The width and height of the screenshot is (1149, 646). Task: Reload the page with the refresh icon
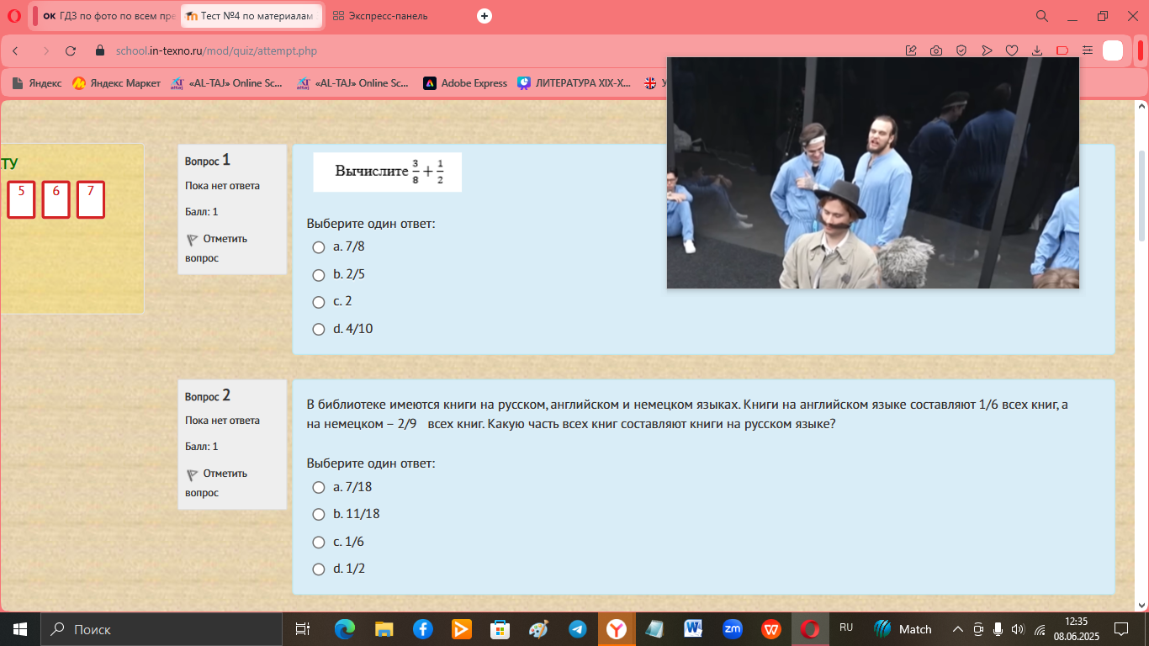(71, 50)
